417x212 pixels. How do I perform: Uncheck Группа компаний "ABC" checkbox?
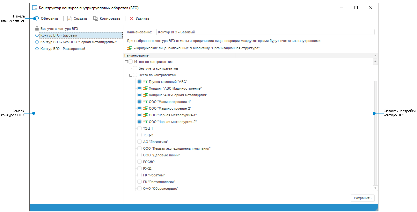point(139,82)
